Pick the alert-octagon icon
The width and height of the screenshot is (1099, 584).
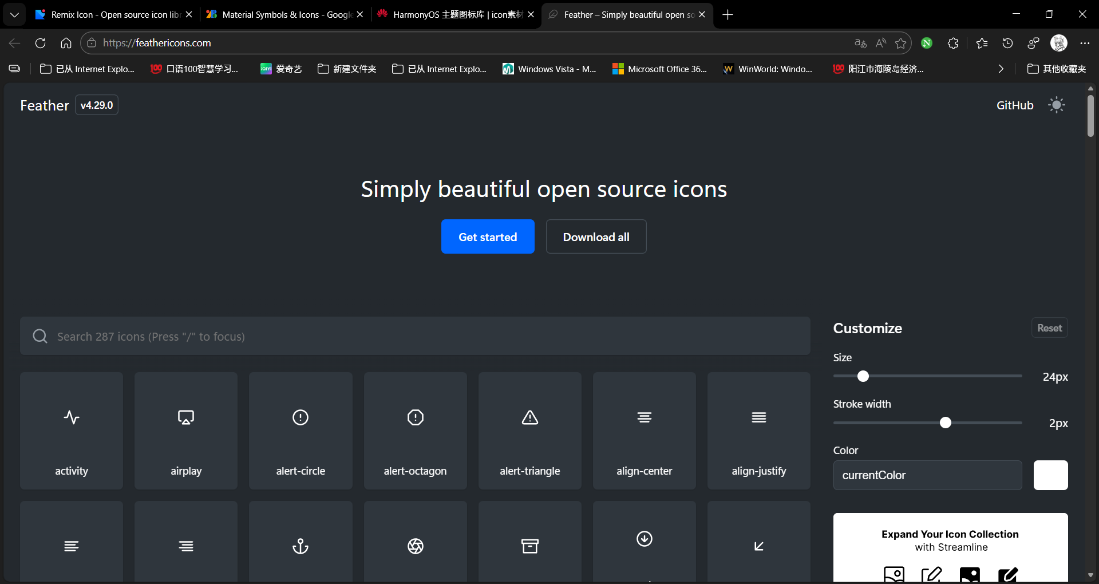tap(415, 431)
